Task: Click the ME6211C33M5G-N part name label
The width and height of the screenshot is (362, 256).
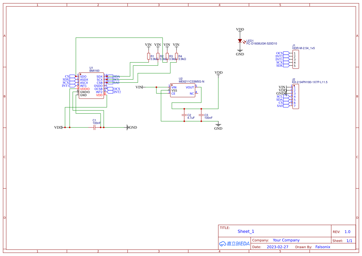Action: tap(191, 82)
